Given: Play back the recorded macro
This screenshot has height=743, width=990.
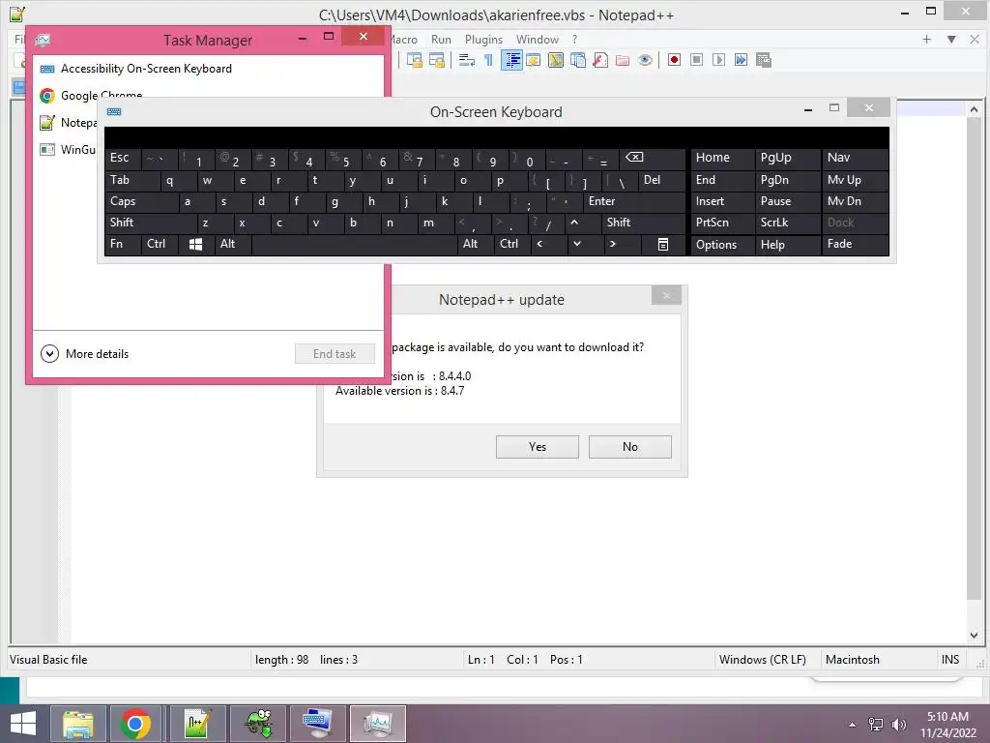Looking at the screenshot, I should tap(718, 60).
